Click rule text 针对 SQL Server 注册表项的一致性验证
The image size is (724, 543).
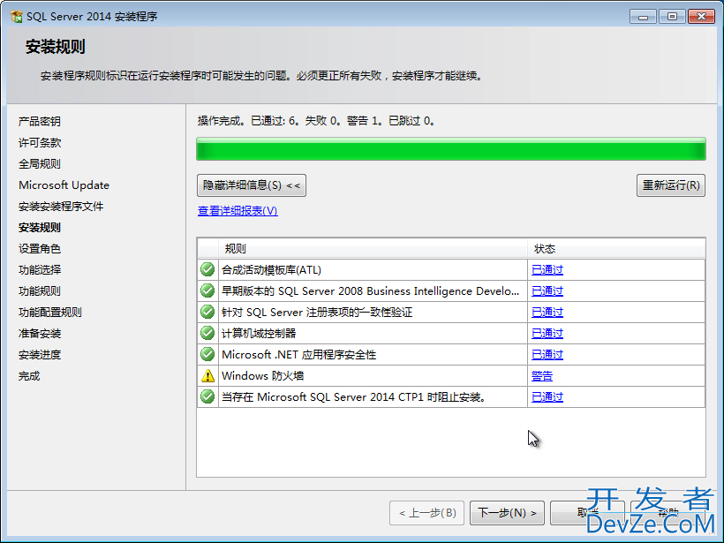pyautogui.click(x=317, y=313)
